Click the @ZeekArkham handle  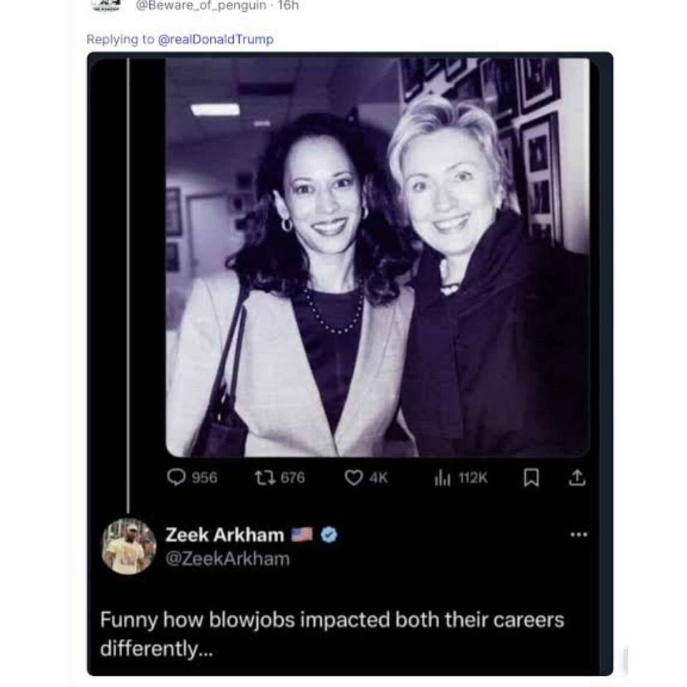coord(228,559)
